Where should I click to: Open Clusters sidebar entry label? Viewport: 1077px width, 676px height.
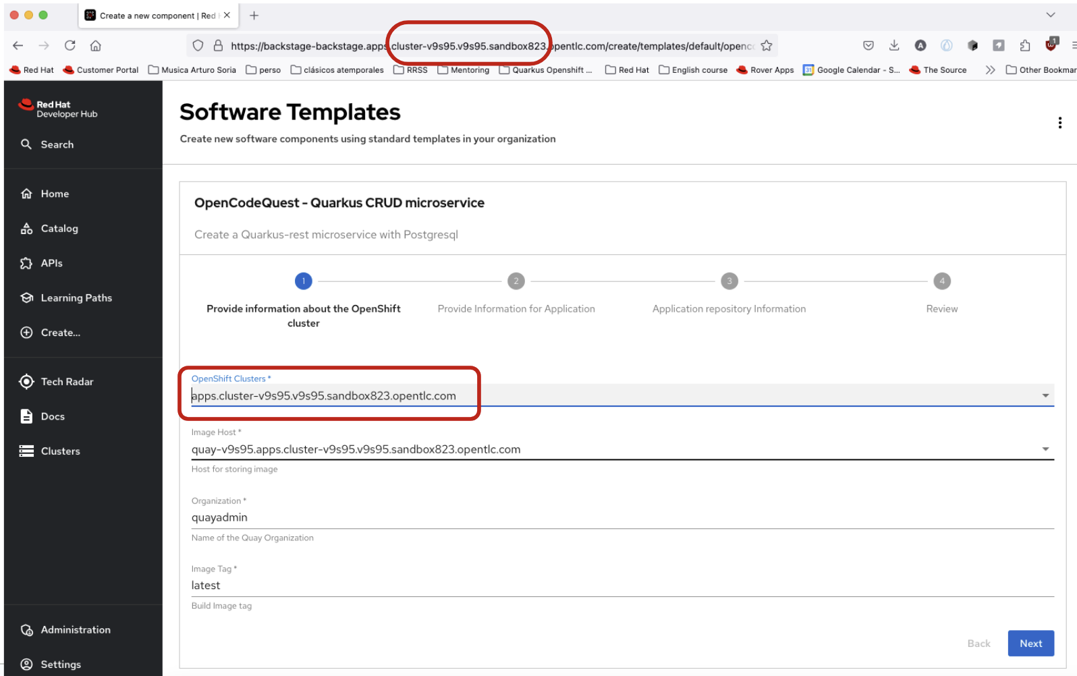point(60,451)
